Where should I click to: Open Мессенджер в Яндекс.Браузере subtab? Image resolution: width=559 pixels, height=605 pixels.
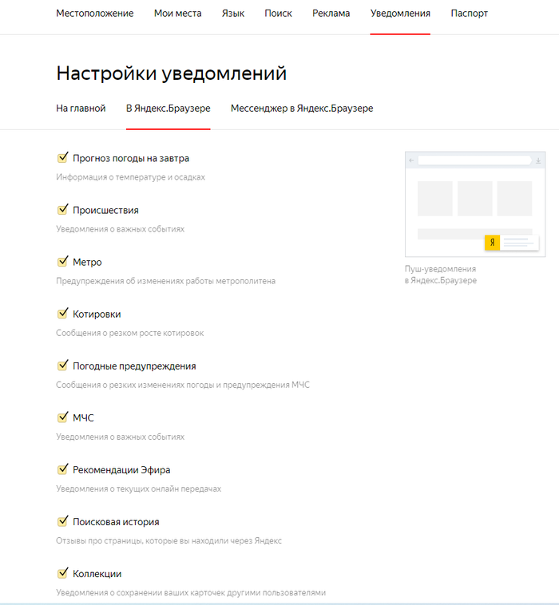302,109
